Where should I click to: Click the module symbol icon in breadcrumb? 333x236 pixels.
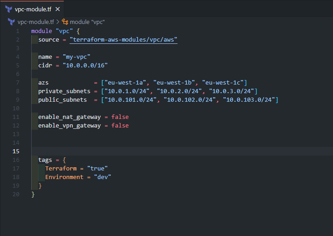[x=65, y=22]
